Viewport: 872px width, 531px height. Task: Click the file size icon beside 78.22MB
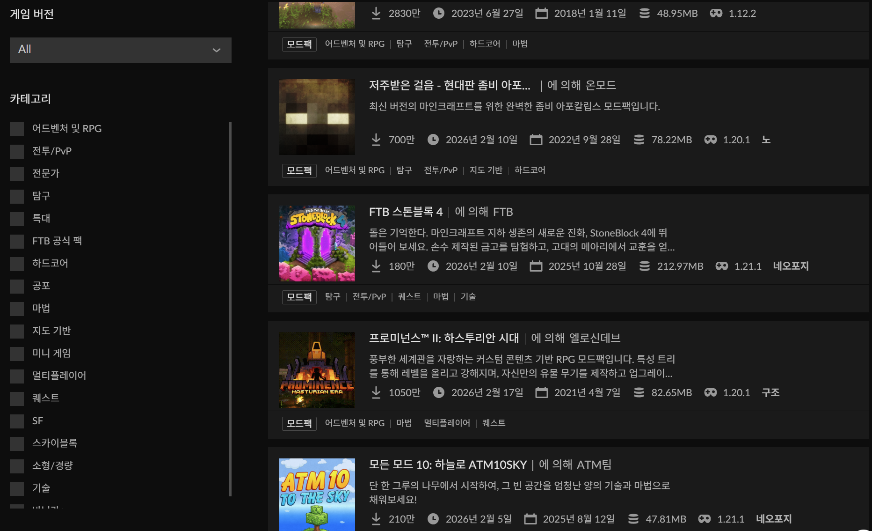639,140
